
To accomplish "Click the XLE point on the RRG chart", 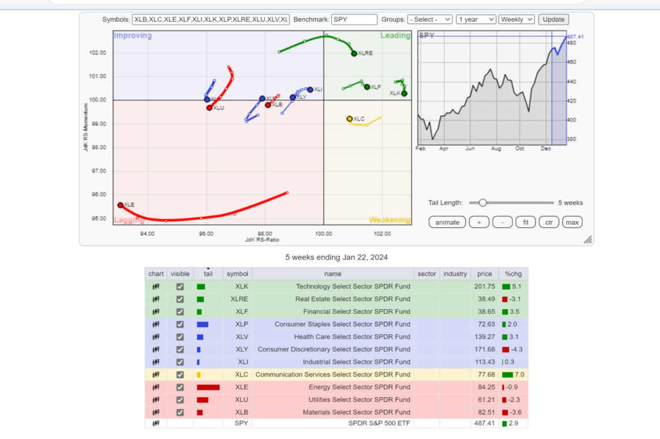I will pyautogui.click(x=121, y=205).
